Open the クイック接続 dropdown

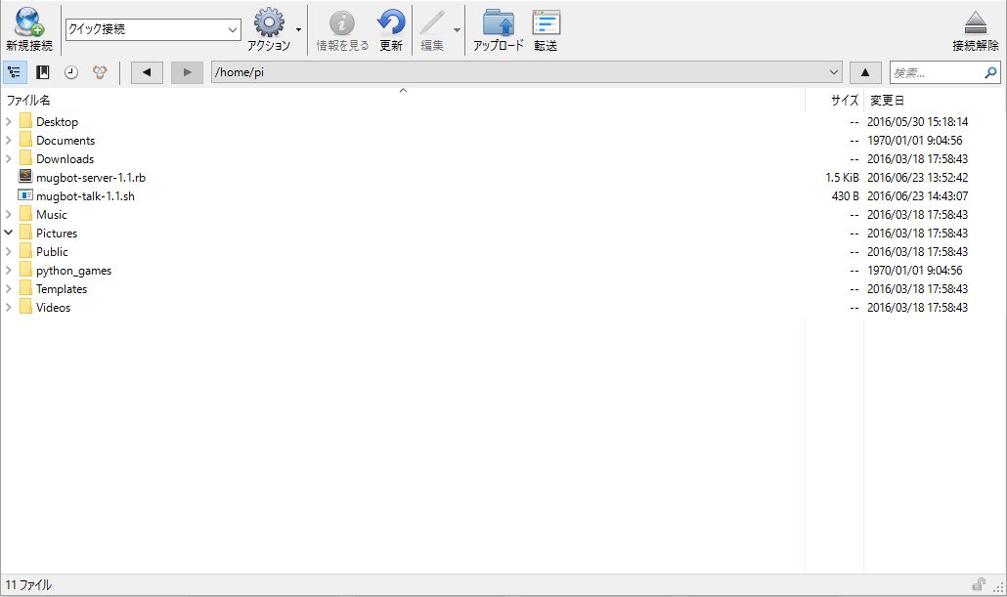tap(233, 29)
